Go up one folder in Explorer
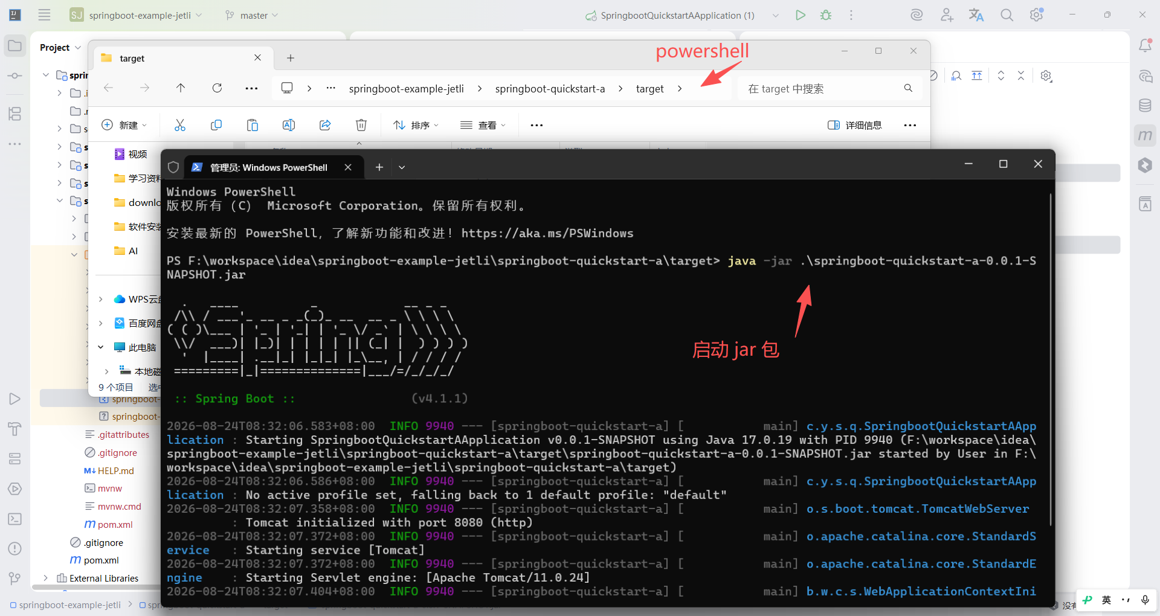 click(x=181, y=88)
